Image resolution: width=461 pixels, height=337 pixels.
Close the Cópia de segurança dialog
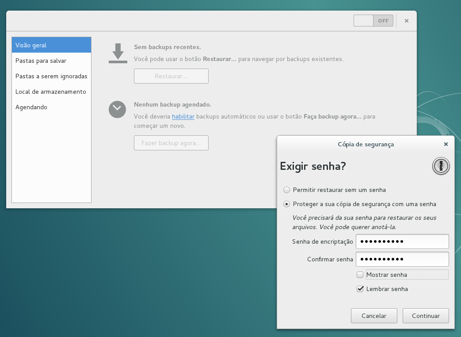(446, 144)
